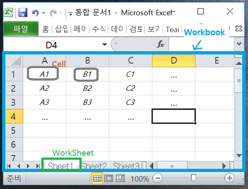Go to next sheet tab arrow
Viewport: 248px width, 189px height.
[28, 166]
